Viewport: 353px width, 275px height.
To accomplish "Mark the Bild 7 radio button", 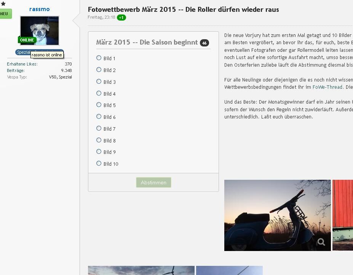I will click(x=99, y=128).
